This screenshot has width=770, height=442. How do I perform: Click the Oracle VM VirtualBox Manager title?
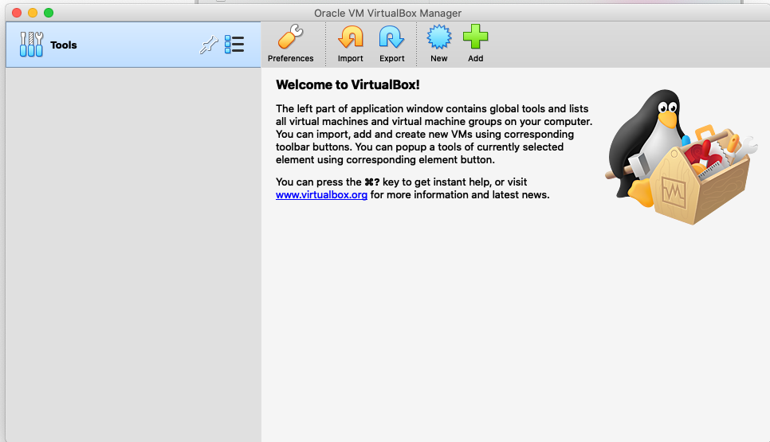387,13
